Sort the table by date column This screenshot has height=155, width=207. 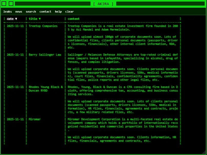(x=12, y=19)
